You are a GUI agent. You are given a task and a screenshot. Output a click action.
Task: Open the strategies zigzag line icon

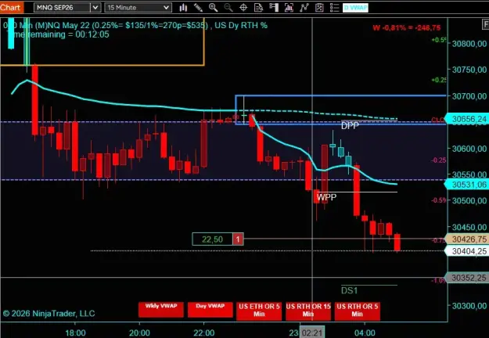point(304,8)
